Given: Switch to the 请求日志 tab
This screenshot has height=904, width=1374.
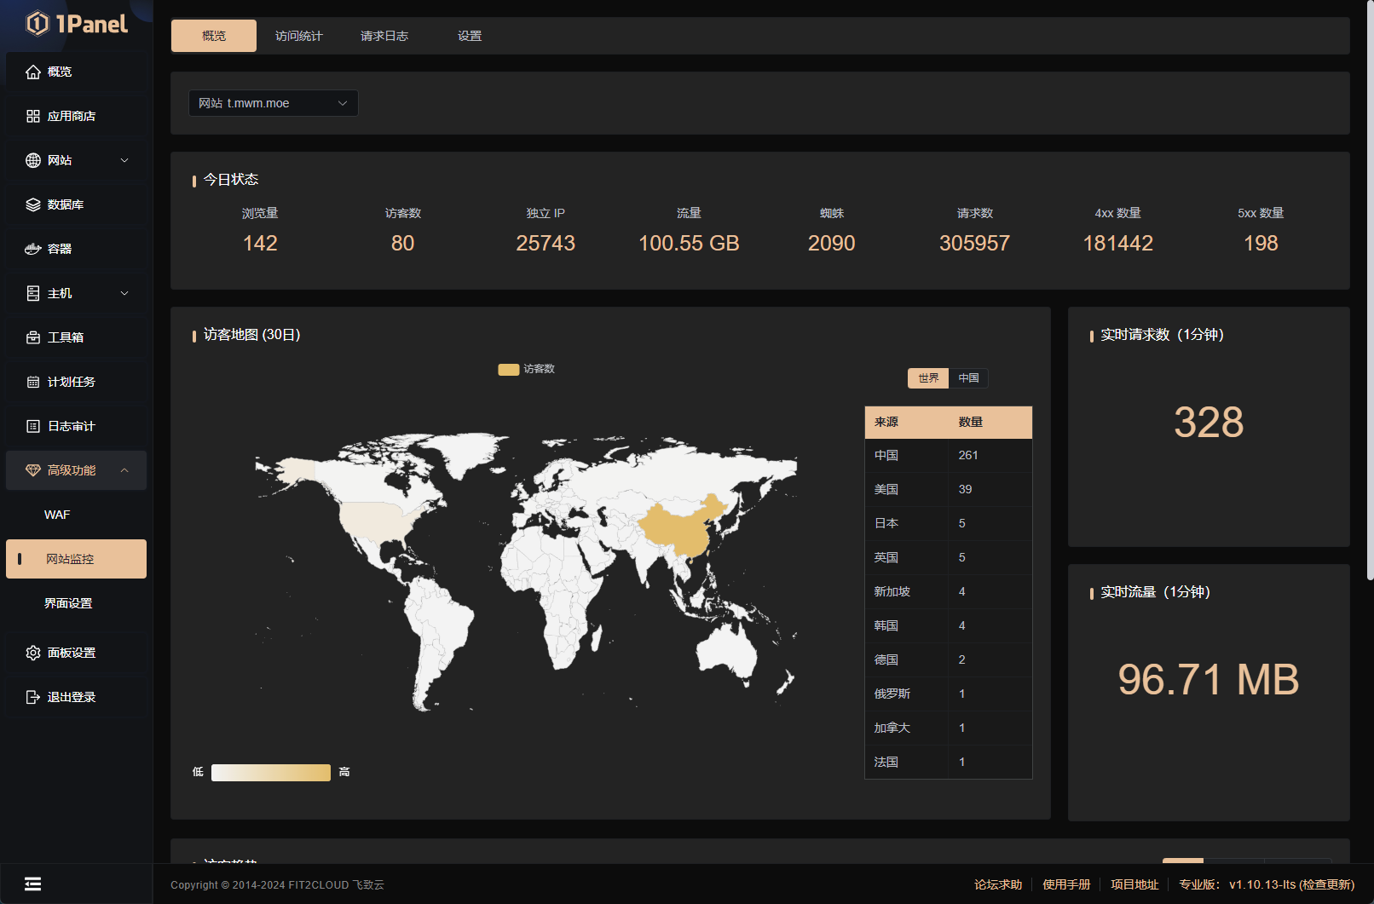Looking at the screenshot, I should tap(384, 36).
